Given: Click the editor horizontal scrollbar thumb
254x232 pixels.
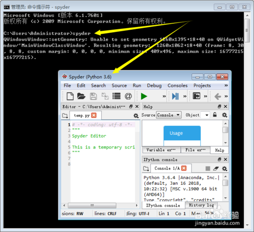Looking at the screenshot, I should click(x=92, y=206).
